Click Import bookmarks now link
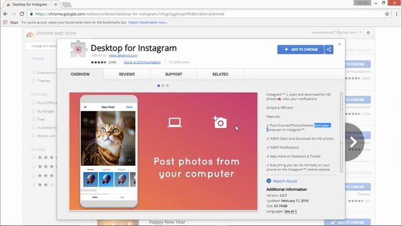 [x=148, y=23]
